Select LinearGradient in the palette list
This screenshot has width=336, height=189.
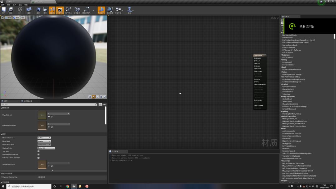pos(288,89)
